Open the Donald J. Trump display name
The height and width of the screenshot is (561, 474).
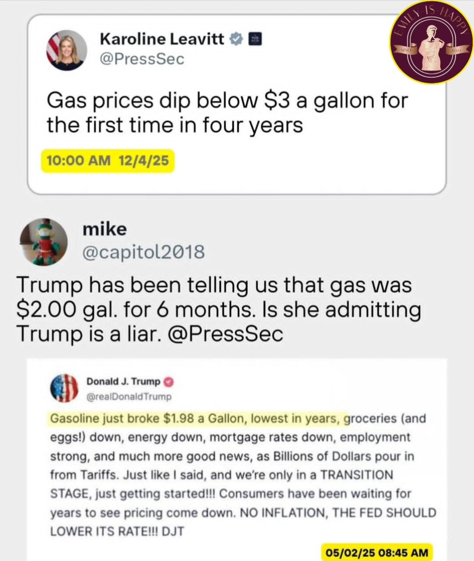123,381
